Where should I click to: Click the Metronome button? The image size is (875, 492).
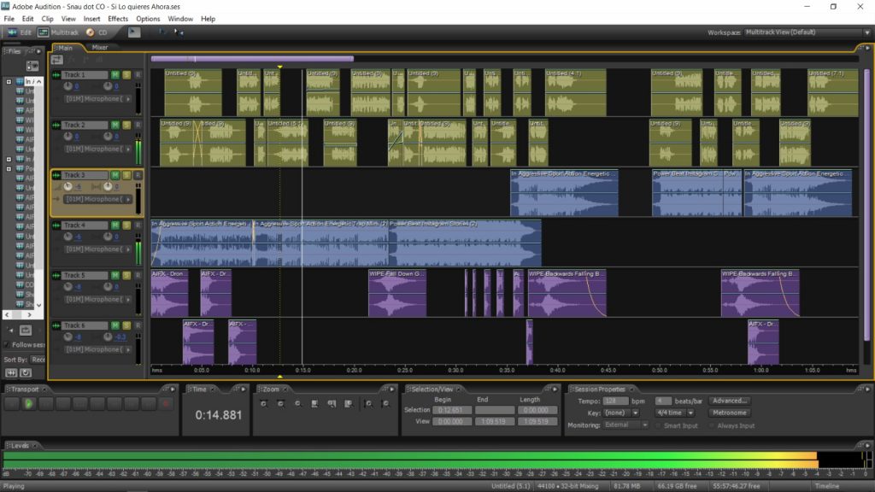729,413
